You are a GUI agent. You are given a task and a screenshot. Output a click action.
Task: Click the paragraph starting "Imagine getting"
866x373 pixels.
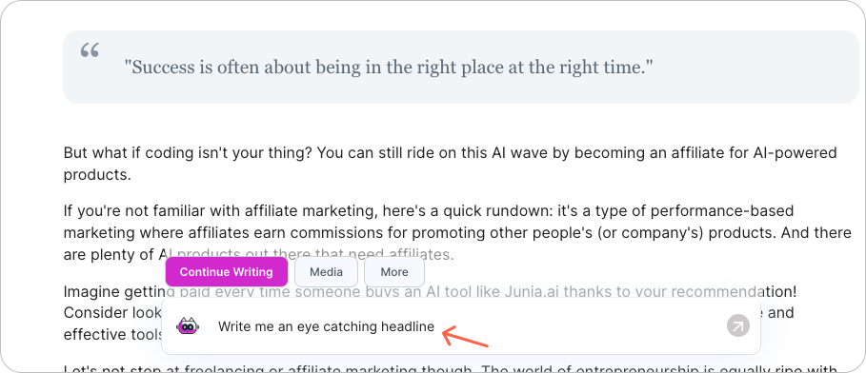(x=430, y=312)
